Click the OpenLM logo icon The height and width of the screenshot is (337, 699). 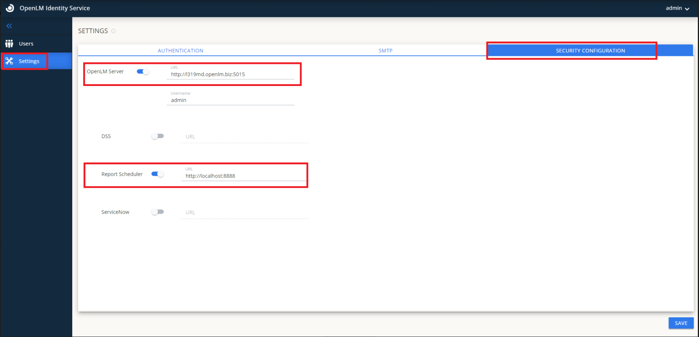click(10, 8)
